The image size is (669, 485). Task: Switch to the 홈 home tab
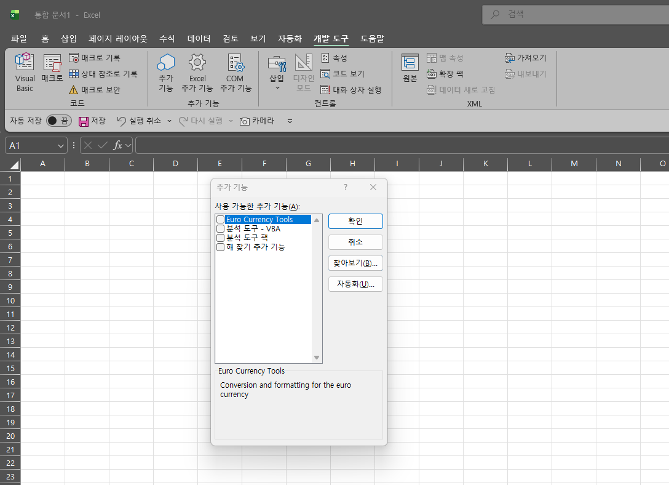pyautogui.click(x=45, y=39)
